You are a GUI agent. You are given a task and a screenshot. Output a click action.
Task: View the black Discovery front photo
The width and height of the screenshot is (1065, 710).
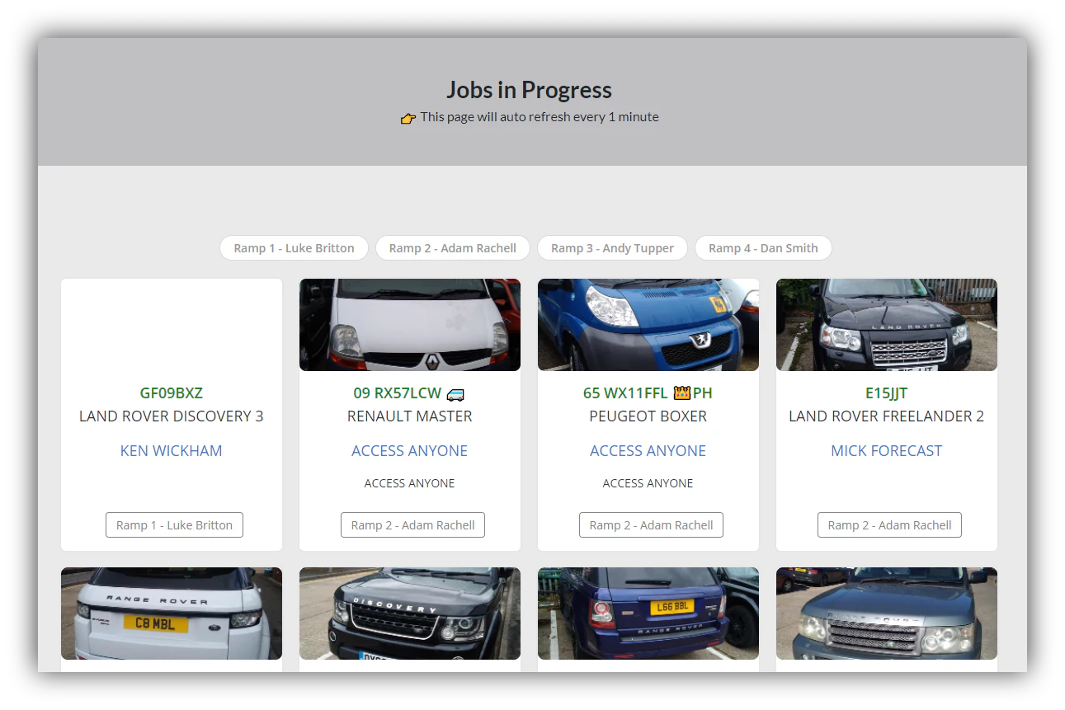tap(410, 614)
